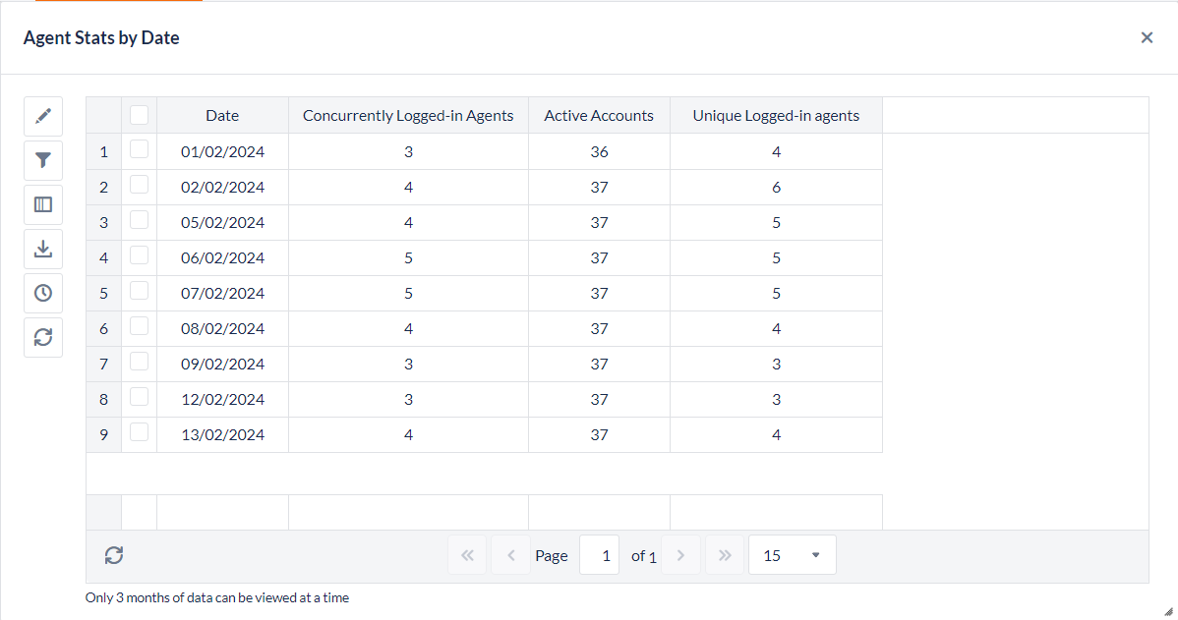The height and width of the screenshot is (620, 1178).
Task: Click inside the page number input field
Action: coord(599,554)
